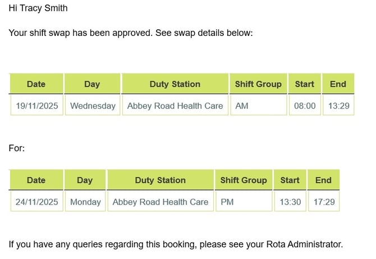
Task: Click the Date header in the first table
Action: click(x=36, y=84)
